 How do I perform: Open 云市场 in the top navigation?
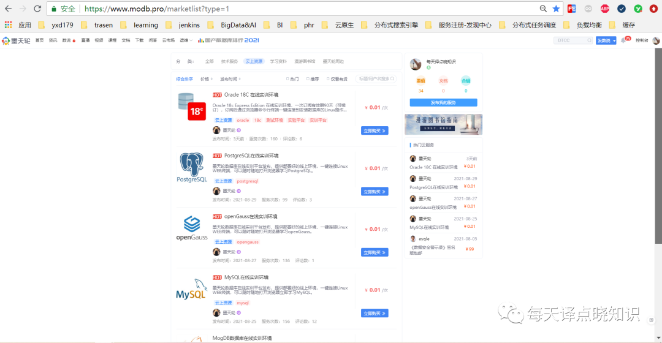168,40
